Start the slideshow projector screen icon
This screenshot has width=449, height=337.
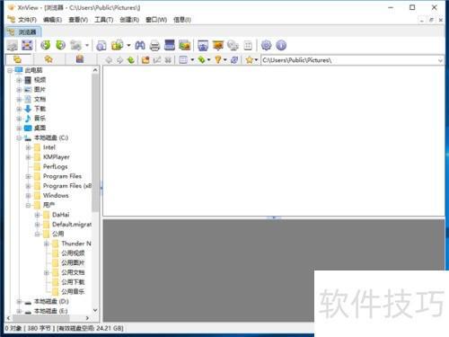pyautogui.click(x=218, y=46)
